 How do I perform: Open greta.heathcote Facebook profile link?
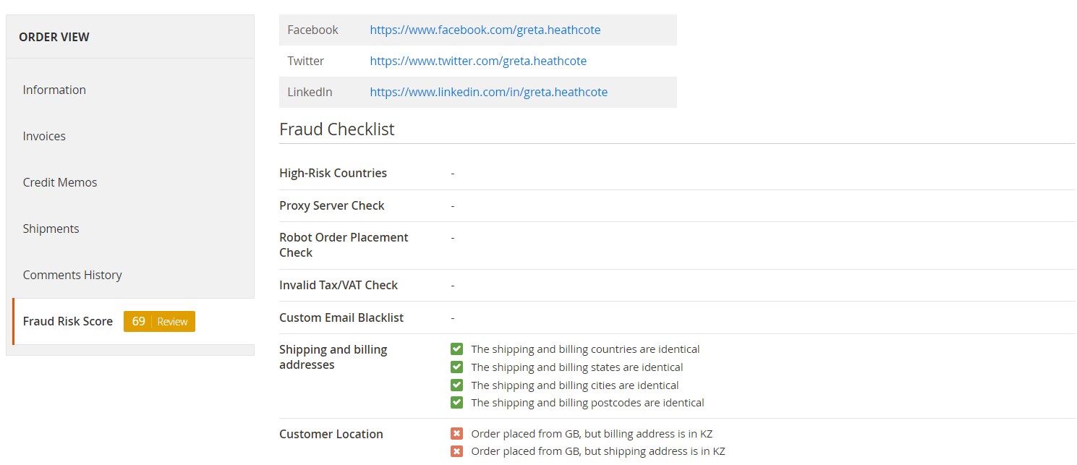click(x=485, y=30)
